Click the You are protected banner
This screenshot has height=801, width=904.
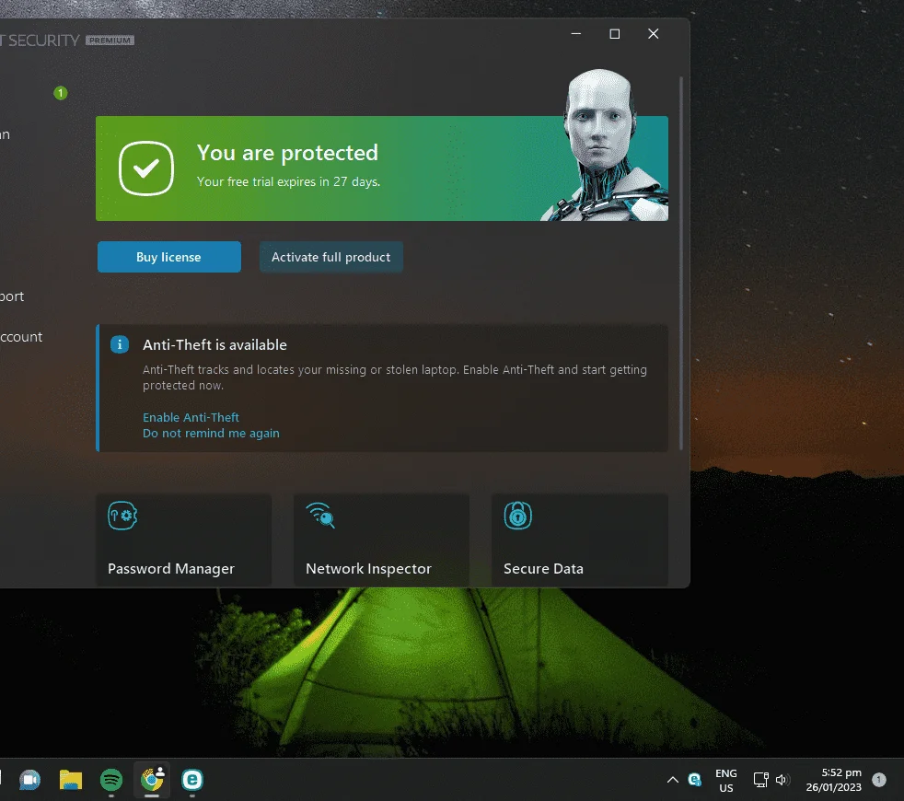[x=382, y=168]
